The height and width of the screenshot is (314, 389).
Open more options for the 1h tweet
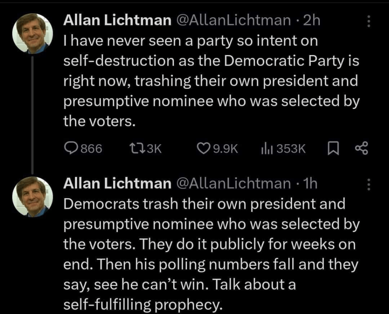coord(368,185)
